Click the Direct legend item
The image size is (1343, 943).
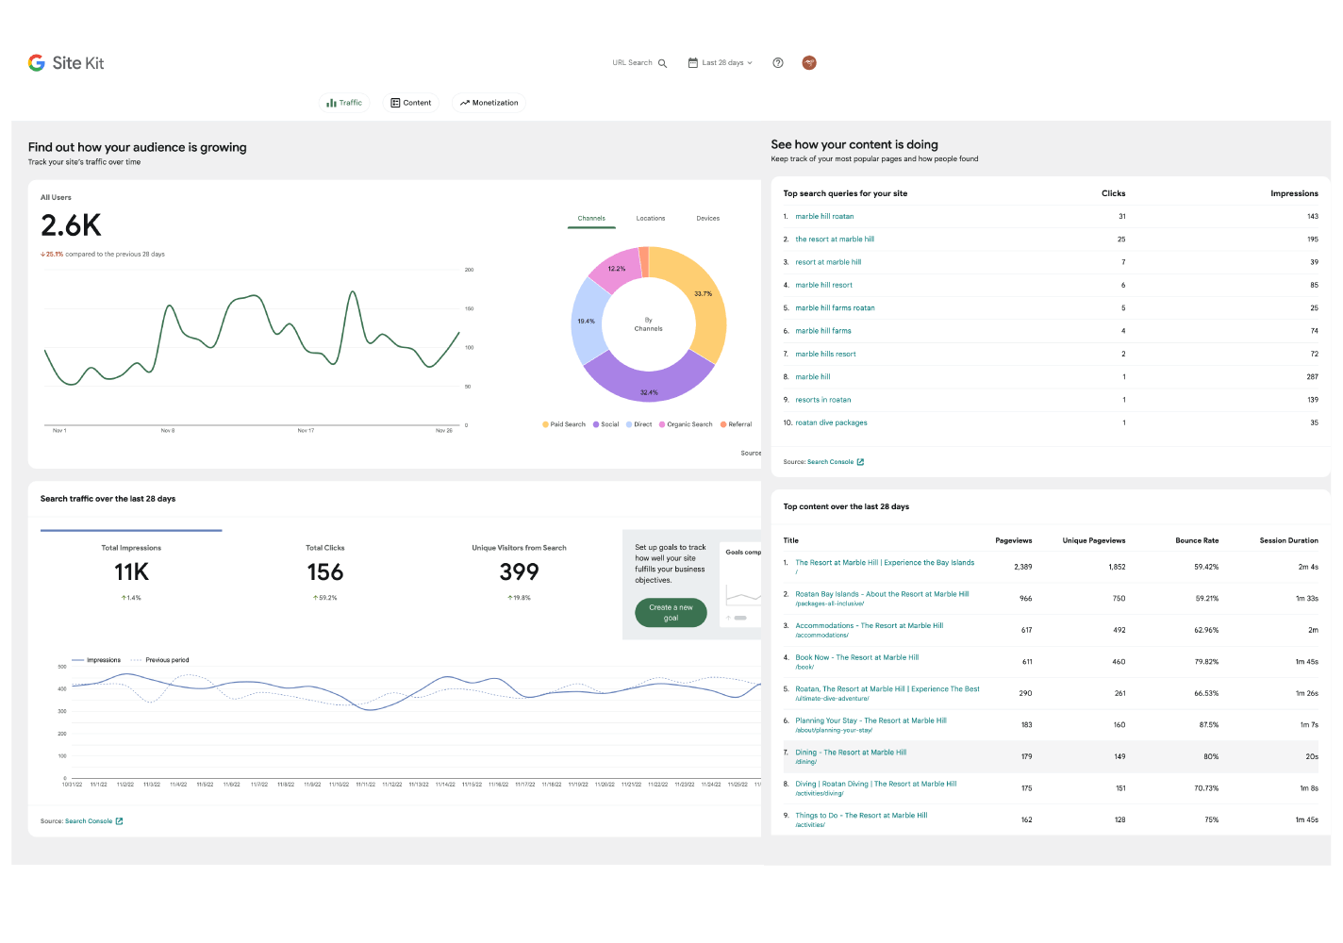pyautogui.click(x=639, y=424)
